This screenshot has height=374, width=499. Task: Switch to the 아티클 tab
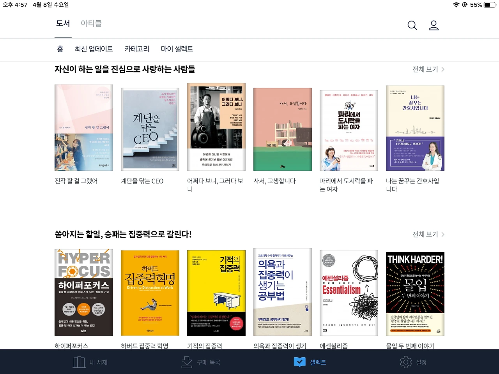[x=91, y=23]
